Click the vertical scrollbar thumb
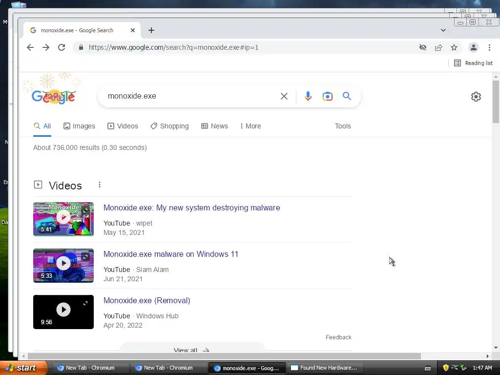The height and width of the screenshot is (375, 500). 496,102
